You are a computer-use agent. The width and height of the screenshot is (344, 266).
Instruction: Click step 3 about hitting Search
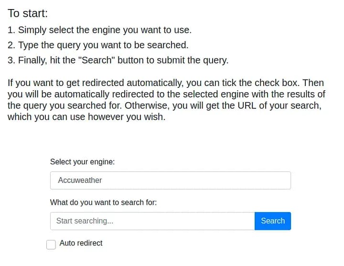(118, 60)
